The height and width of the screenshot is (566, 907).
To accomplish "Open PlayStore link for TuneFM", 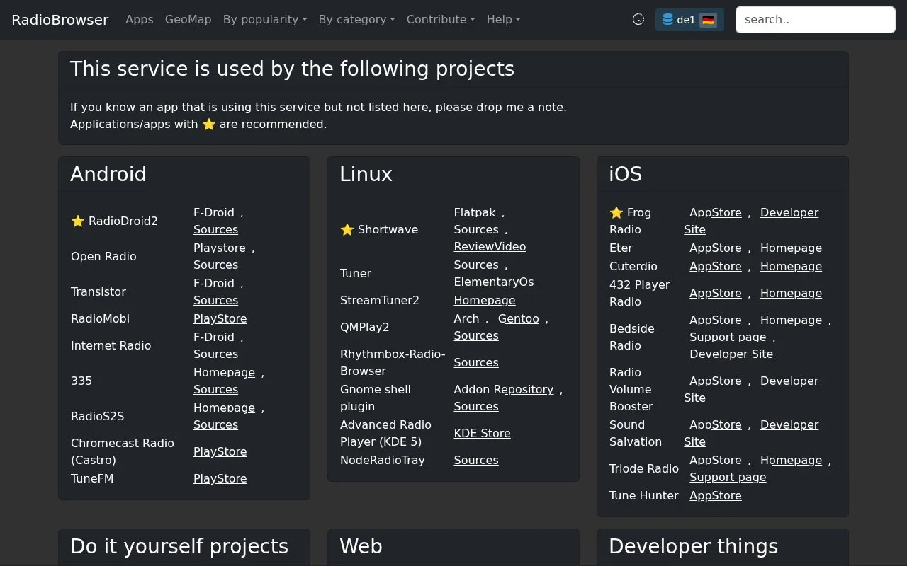I will (220, 479).
